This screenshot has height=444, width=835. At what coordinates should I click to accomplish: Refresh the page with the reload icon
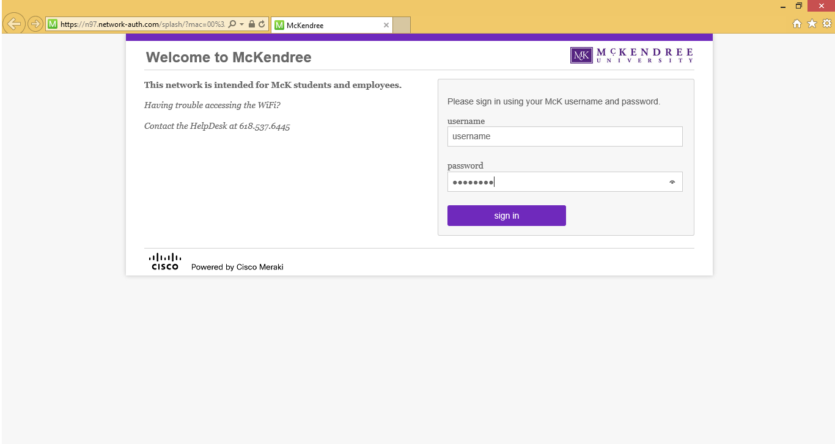[x=262, y=24]
